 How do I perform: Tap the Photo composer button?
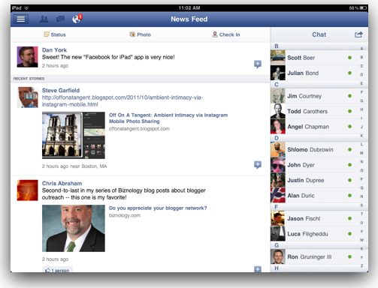(x=141, y=34)
